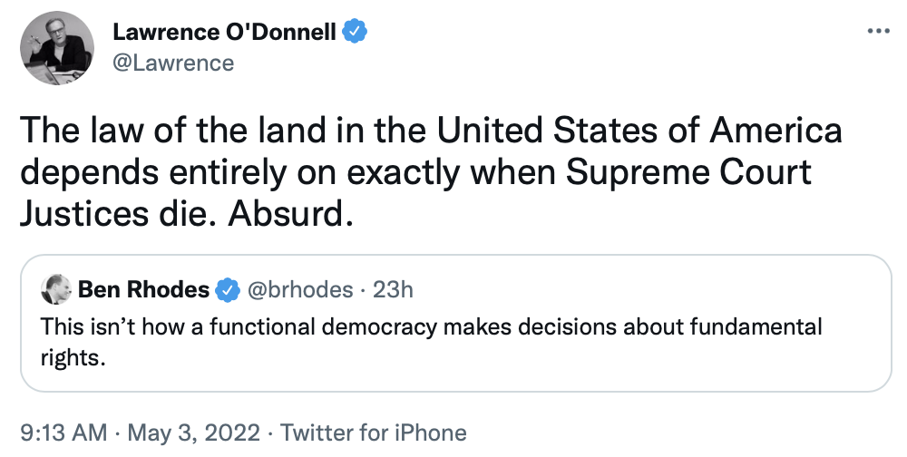Visit the @Lawrence handle
The image size is (907, 457).
tap(173, 63)
